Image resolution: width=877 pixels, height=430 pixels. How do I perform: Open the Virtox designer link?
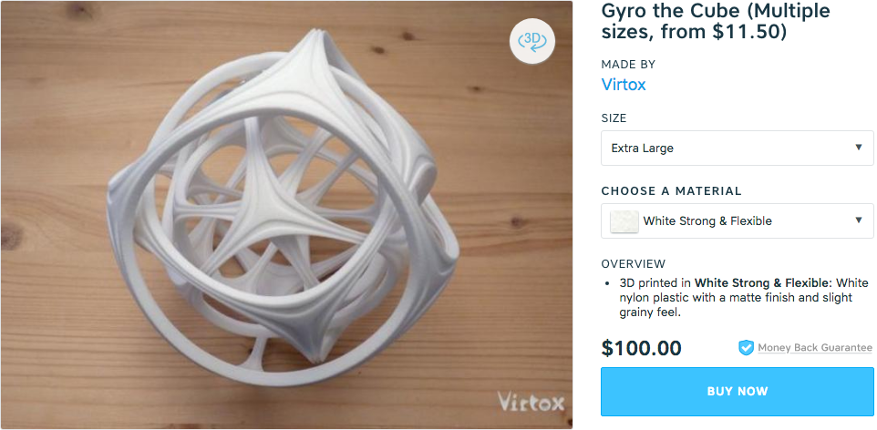pyautogui.click(x=624, y=85)
